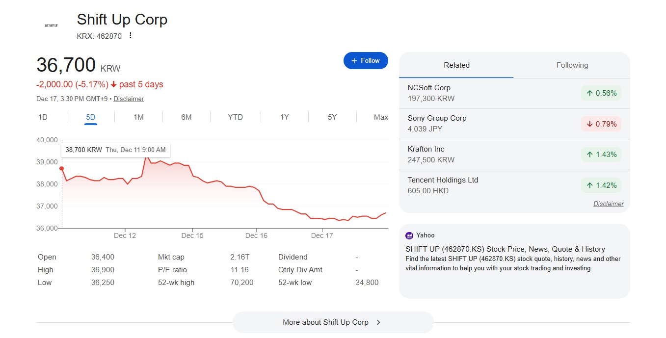Switch chart to 1Y range
Screen dimensions: 666x338
[x=285, y=117]
